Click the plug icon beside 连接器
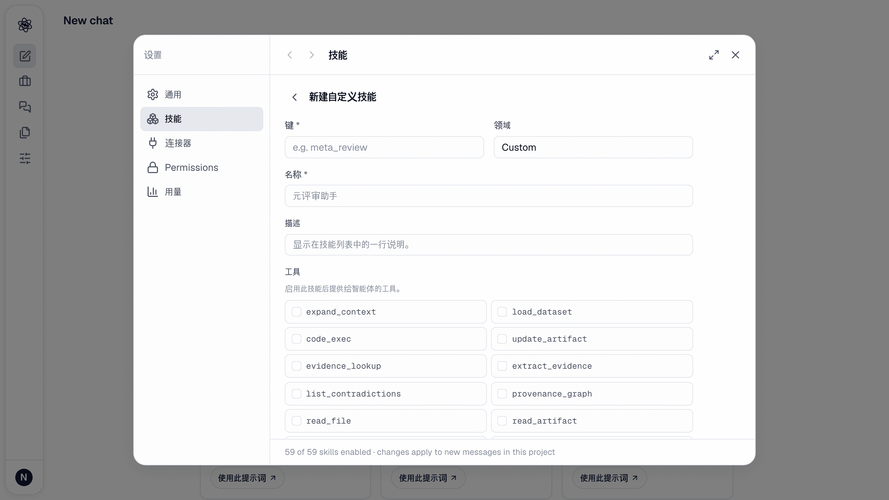The width and height of the screenshot is (889, 500). (x=153, y=143)
